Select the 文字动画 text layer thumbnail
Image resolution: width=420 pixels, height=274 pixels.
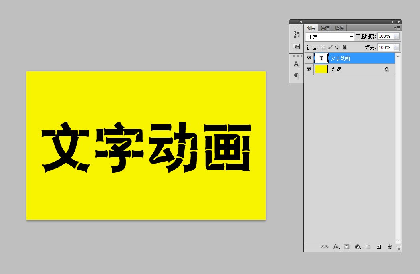click(x=321, y=58)
